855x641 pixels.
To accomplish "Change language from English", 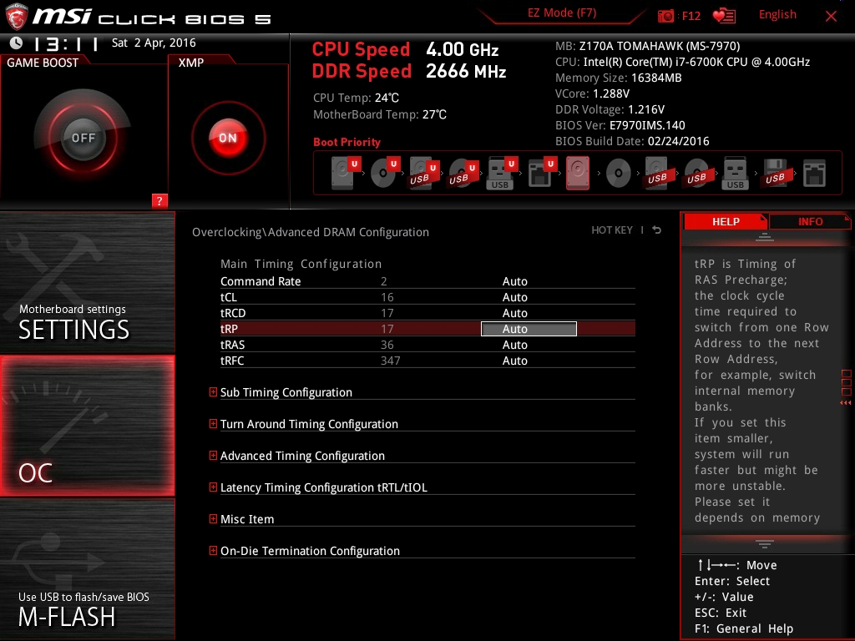I will 777,15.
